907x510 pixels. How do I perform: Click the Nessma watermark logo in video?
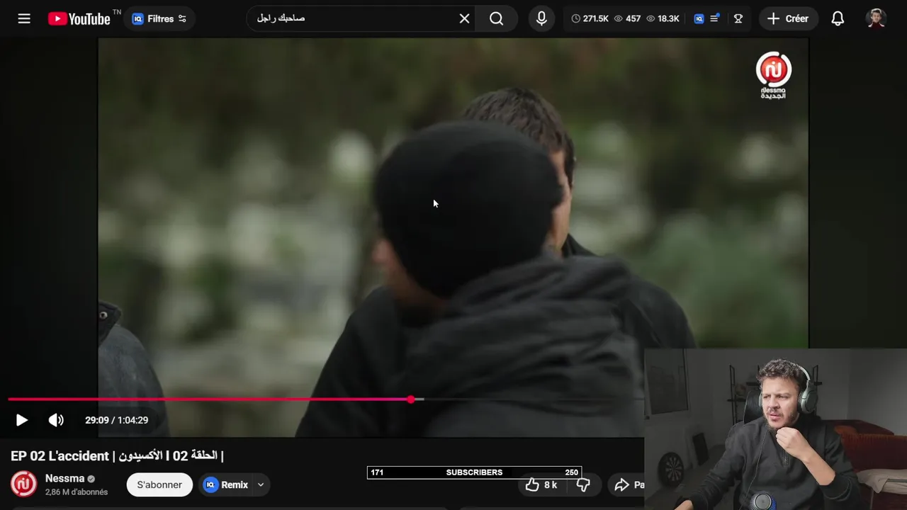click(x=773, y=75)
